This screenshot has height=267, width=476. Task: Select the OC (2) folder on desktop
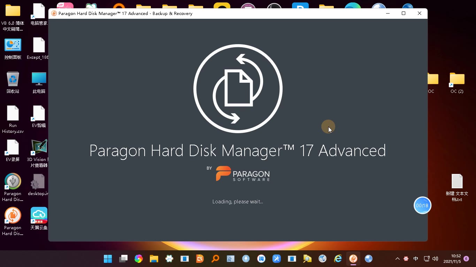point(457,83)
